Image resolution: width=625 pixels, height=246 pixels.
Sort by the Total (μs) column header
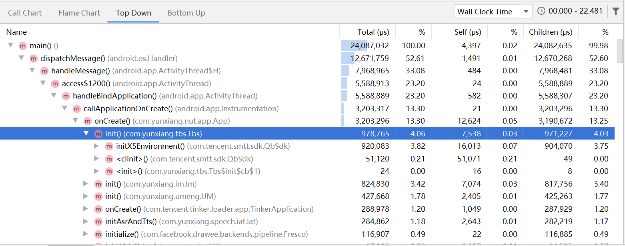tap(373, 32)
